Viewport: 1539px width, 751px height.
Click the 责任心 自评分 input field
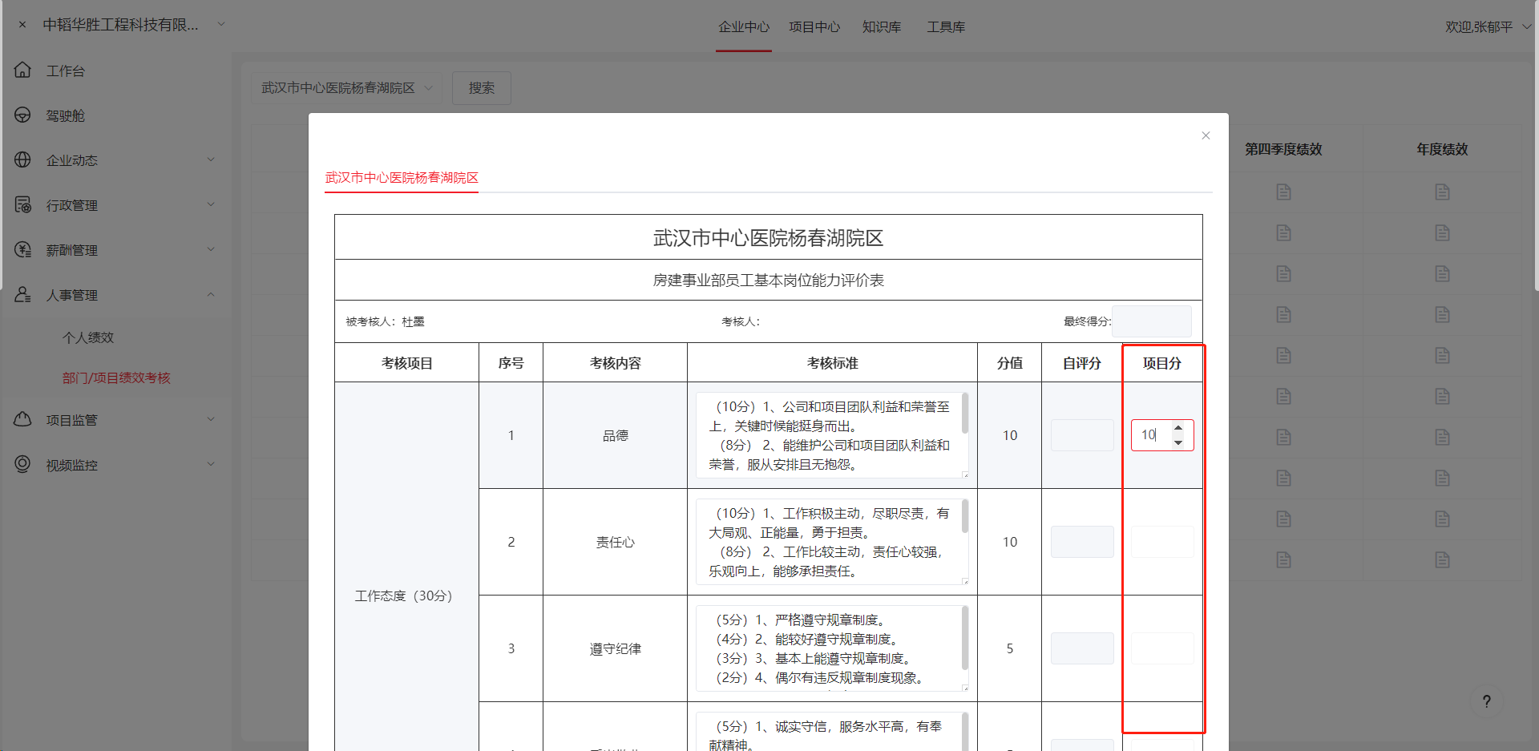click(x=1082, y=542)
